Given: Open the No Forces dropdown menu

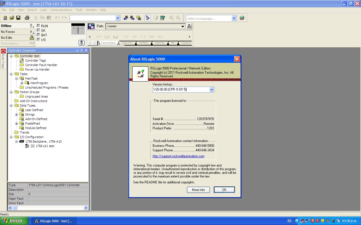Looking at the screenshot, I should point(32,32).
